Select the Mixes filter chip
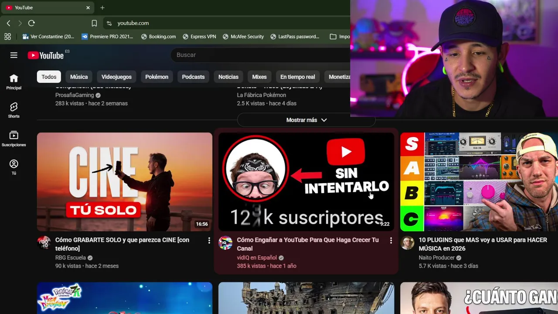558x314 pixels. (x=259, y=77)
